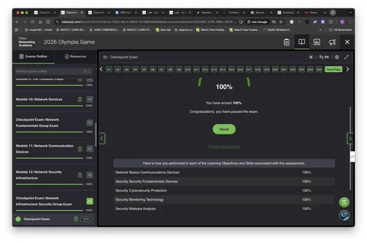Image resolution: width=367 pixels, height=243 pixels.
Task: Jump to question Q1
Action: [x=109, y=70]
